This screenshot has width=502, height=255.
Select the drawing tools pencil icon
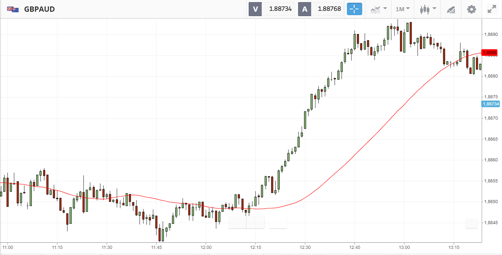click(x=451, y=9)
